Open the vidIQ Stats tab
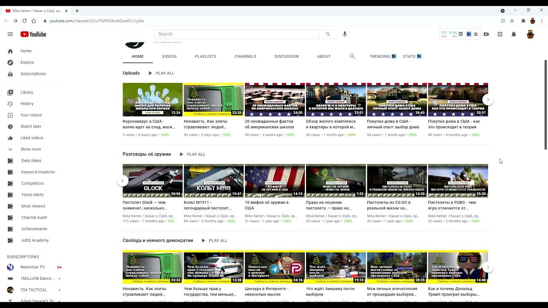Image resolution: width=548 pixels, height=308 pixels. 412,56
